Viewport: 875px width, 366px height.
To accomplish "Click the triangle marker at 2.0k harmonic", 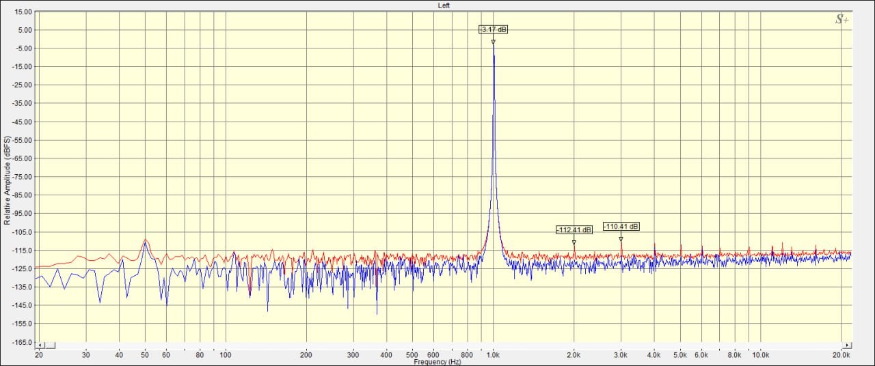I will tap(574, 242).
